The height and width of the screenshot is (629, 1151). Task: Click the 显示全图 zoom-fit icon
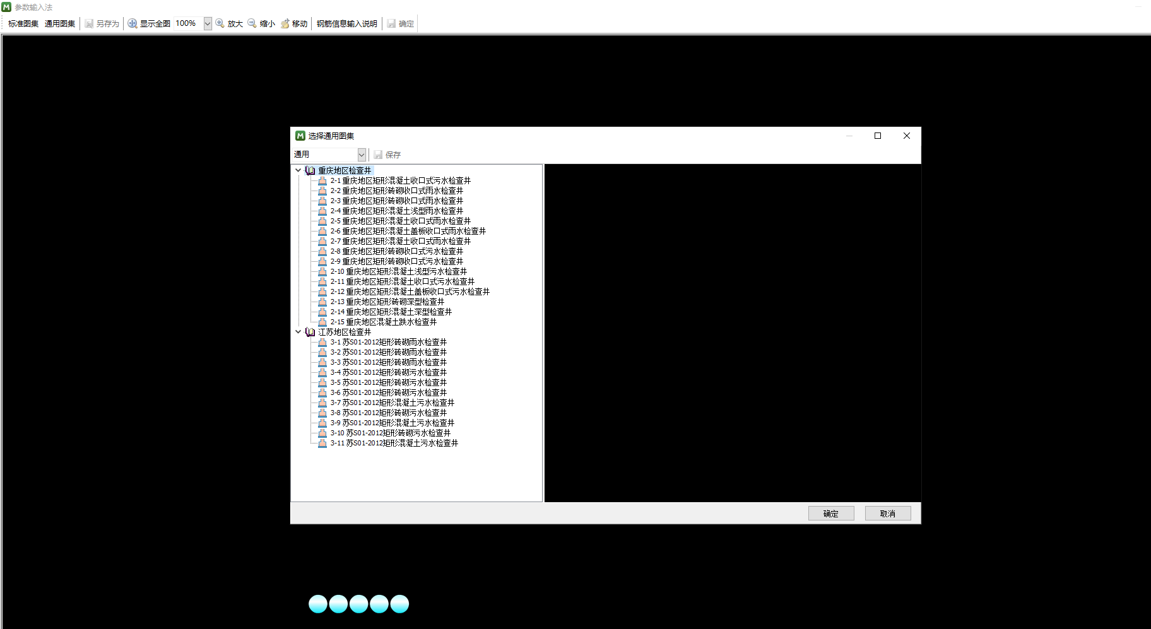pos(133,24)
